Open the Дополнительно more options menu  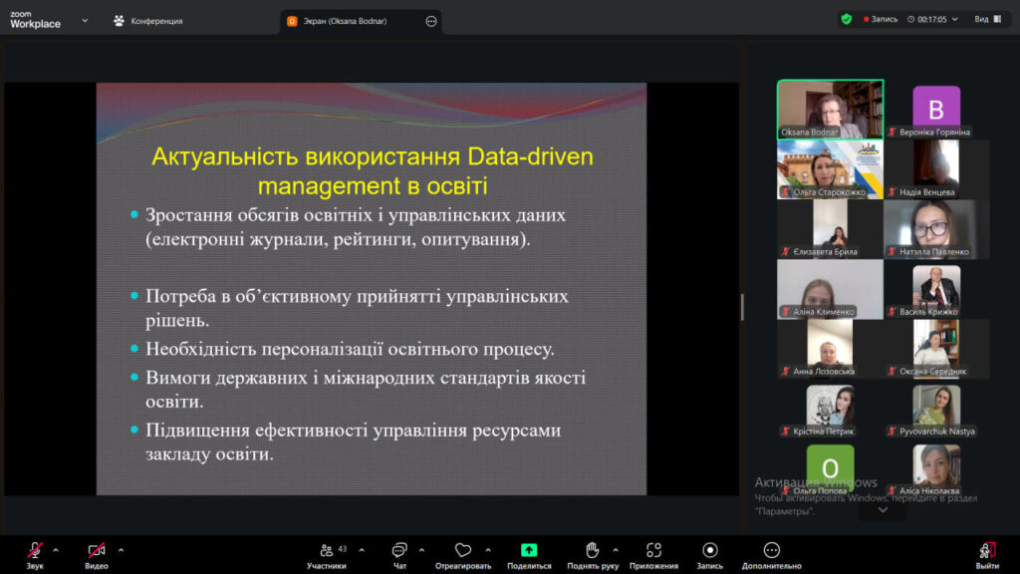(771, 551)
